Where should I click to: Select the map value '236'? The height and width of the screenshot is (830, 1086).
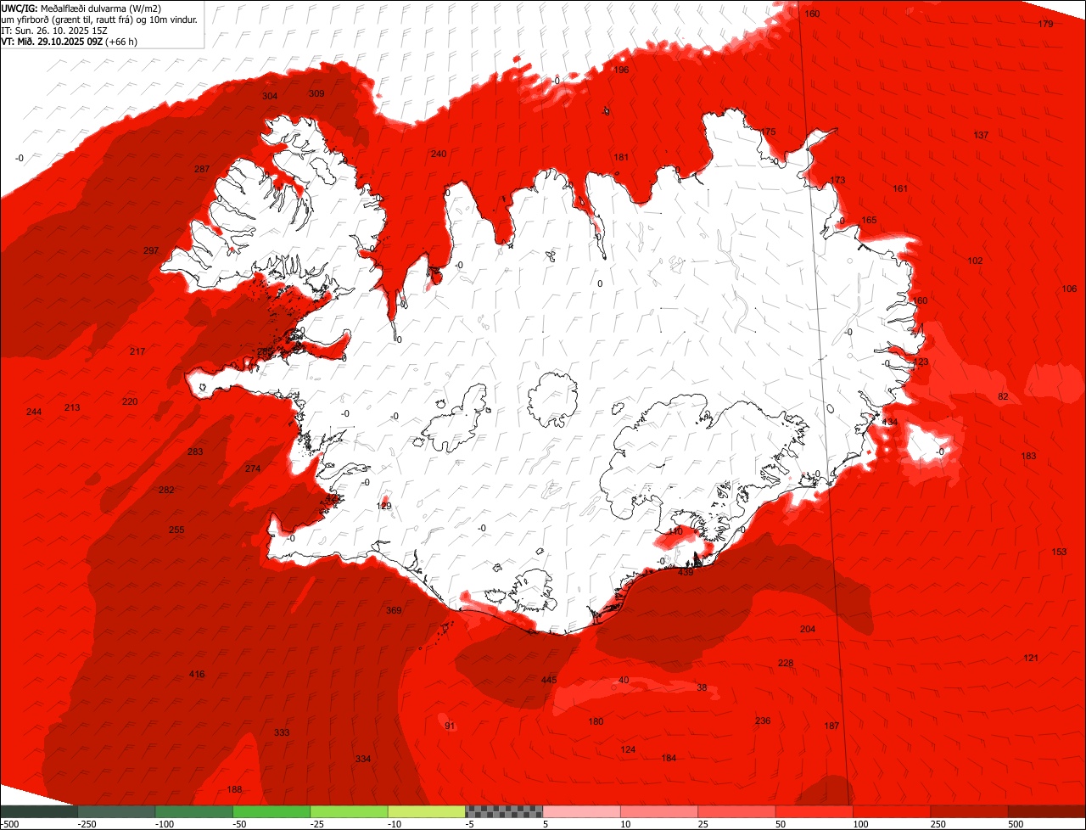click(763, 721)
